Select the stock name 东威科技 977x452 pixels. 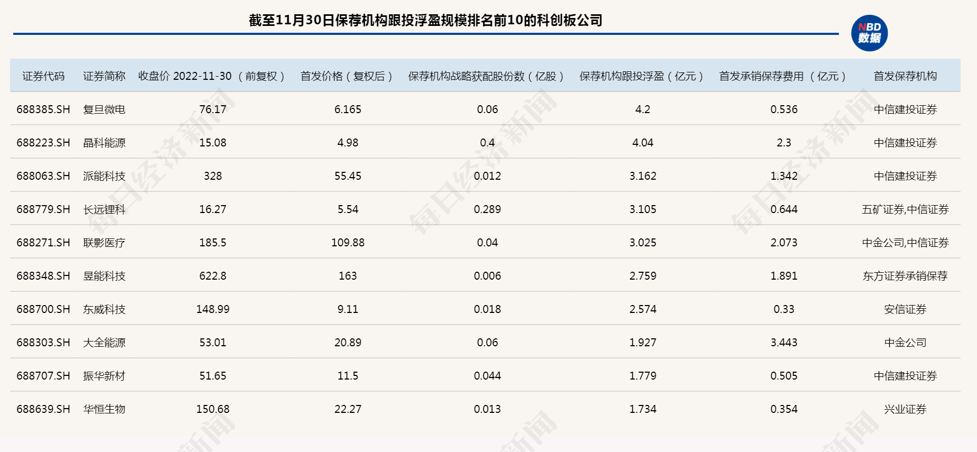pos(104,309)
